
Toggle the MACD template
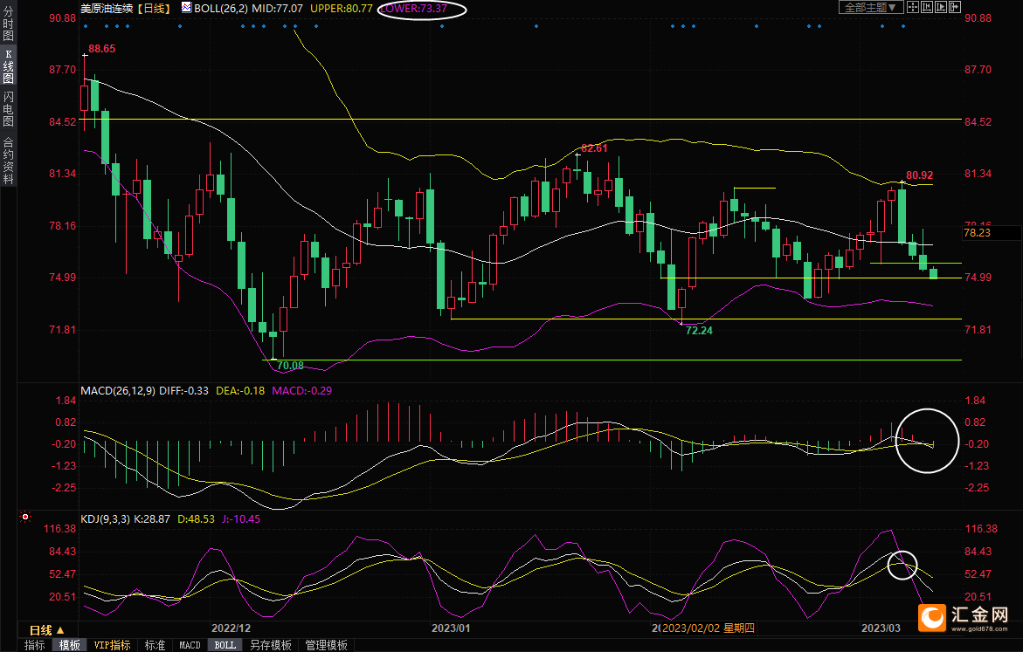click(190, 645)
